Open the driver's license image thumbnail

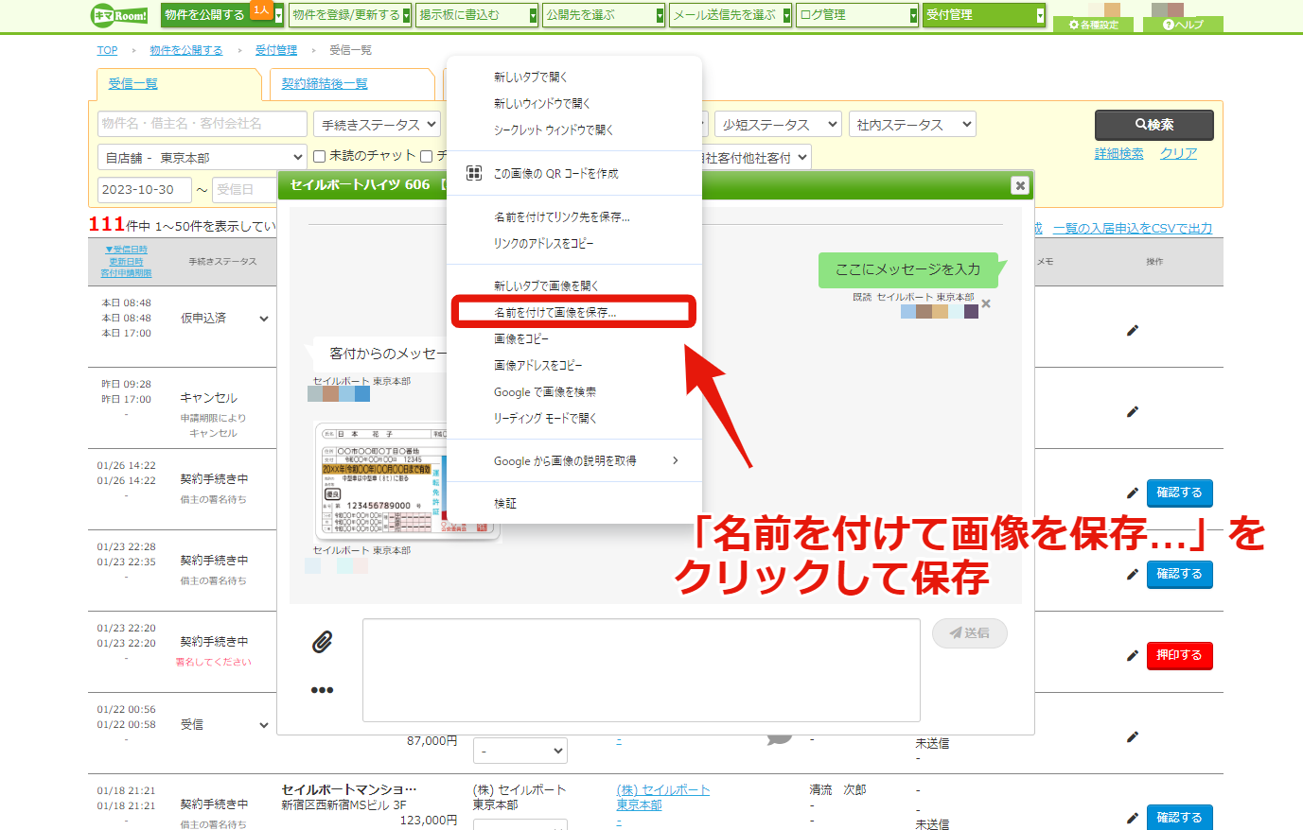(380, 482)
